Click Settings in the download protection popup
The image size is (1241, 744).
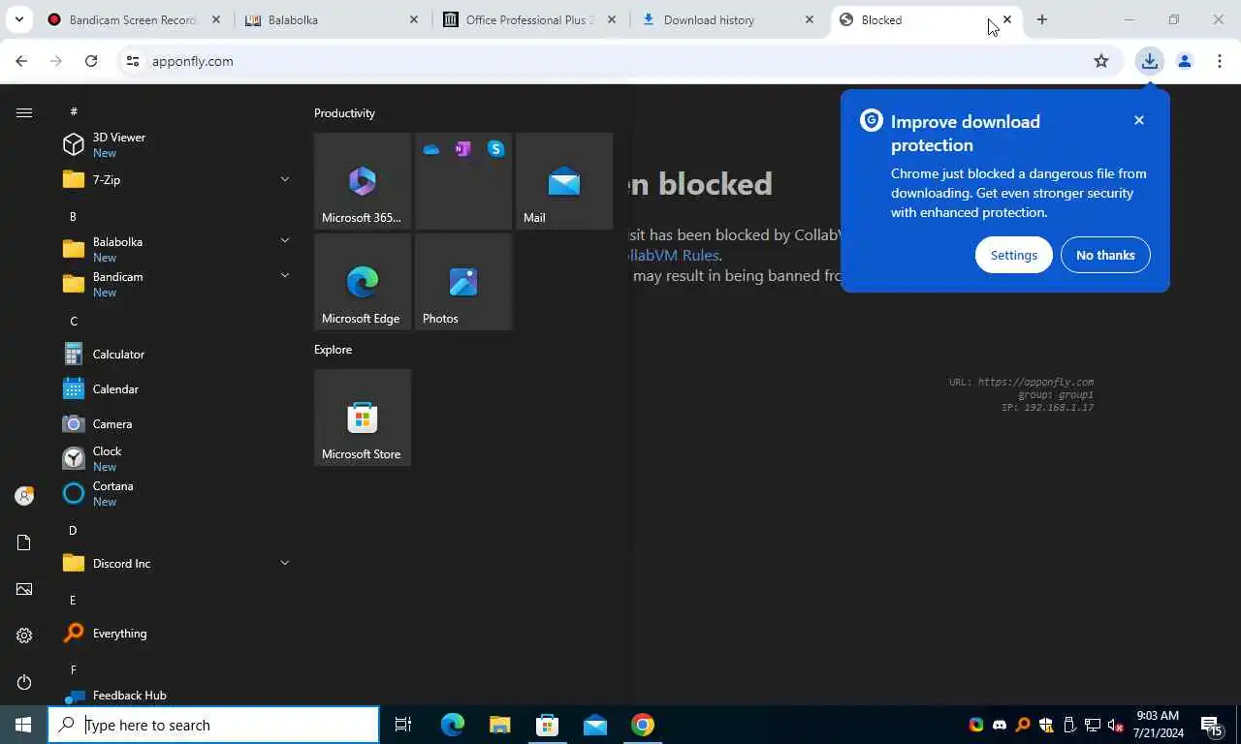tap(1014, 255)
